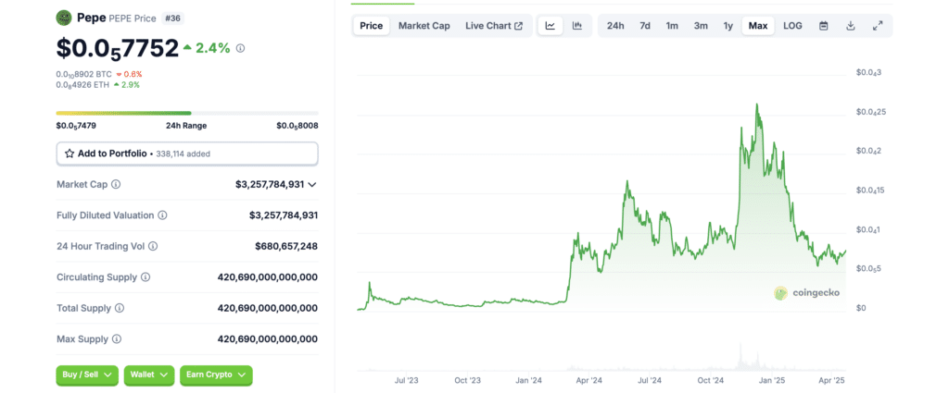Open the Live Chart tab
Screen dimensions: 949x393
point(494,25)
